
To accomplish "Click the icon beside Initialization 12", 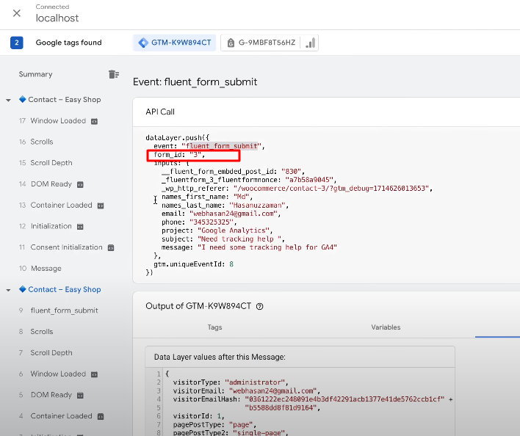I will (80, 227).
